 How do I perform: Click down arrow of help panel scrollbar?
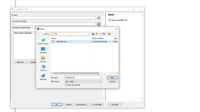(x=142, y=98)
